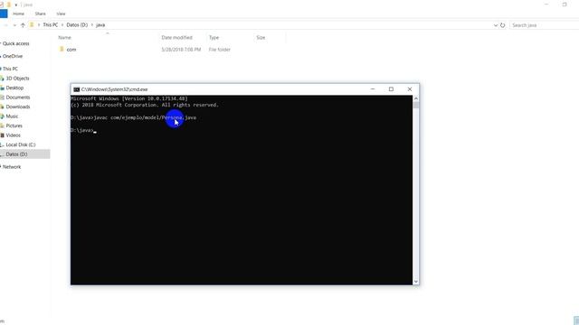This screenshot has height=325, width=579.
Task: Open Desktop folder in sidebar
Action: point(14,88)
